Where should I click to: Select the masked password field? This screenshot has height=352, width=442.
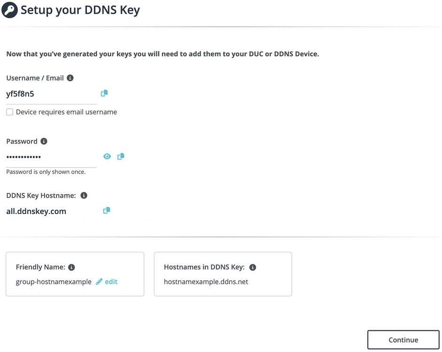pyautogui.click(x=51, y=157)
